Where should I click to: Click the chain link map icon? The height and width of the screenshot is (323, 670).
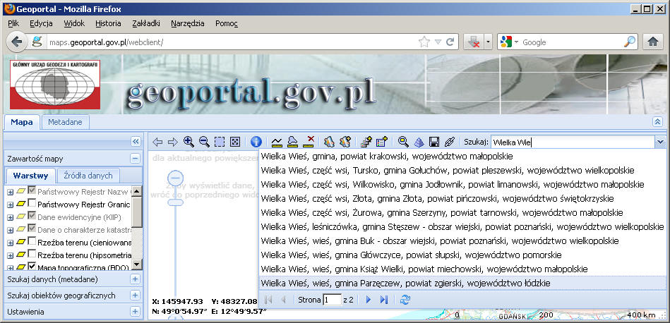(450, 142)
